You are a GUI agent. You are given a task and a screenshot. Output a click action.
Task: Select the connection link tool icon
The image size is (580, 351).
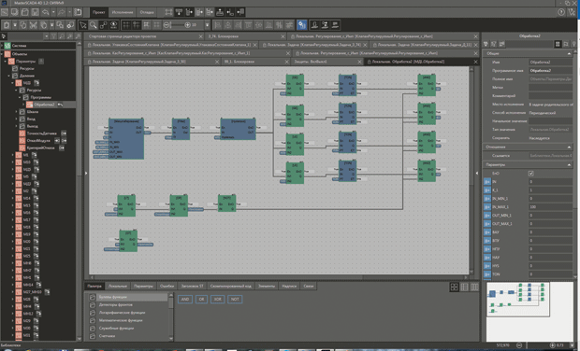[x=104, y=25]
